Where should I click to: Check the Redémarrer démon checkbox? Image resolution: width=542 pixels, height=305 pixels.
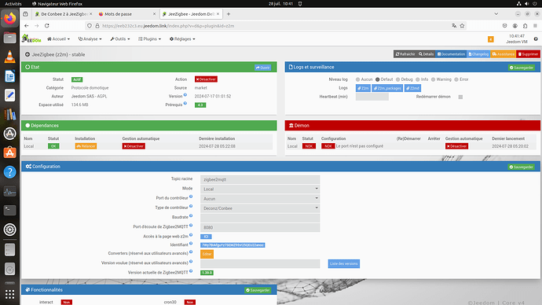point(460,97)
